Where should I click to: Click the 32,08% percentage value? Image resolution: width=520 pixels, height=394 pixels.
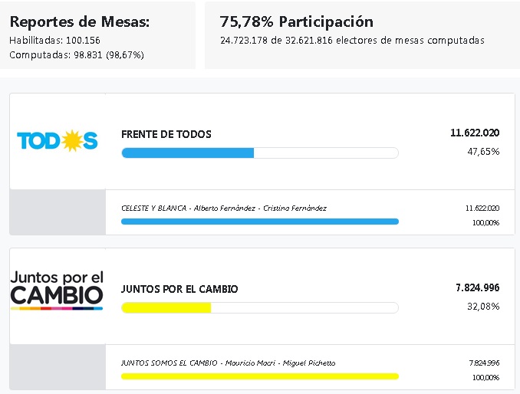tap(485, 307)
